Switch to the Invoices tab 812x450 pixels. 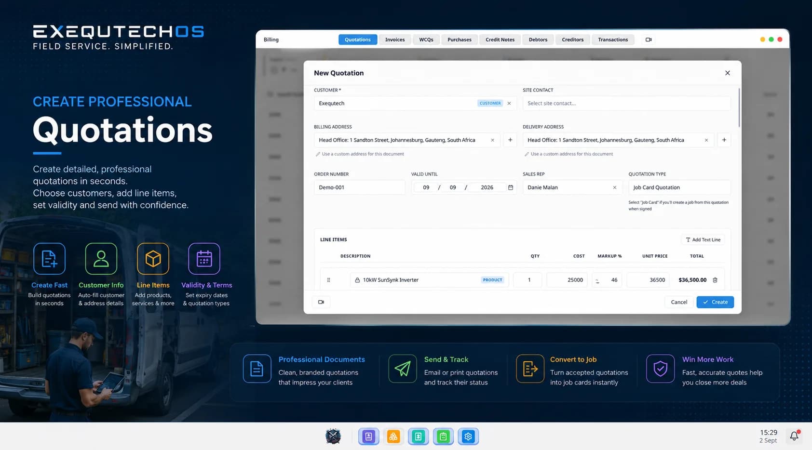(395, 40)
